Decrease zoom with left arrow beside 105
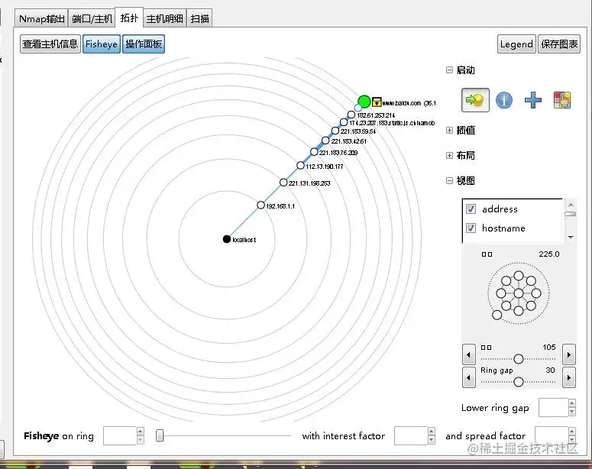 pyautogui.click(x=469, y=354)
